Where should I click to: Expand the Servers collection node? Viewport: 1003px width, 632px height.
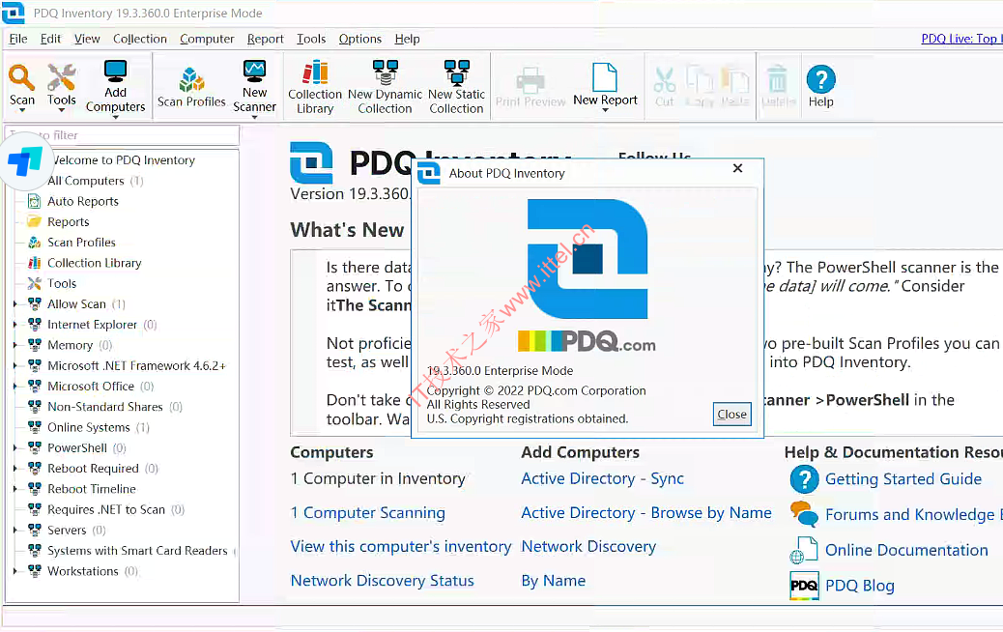point(15,531)
